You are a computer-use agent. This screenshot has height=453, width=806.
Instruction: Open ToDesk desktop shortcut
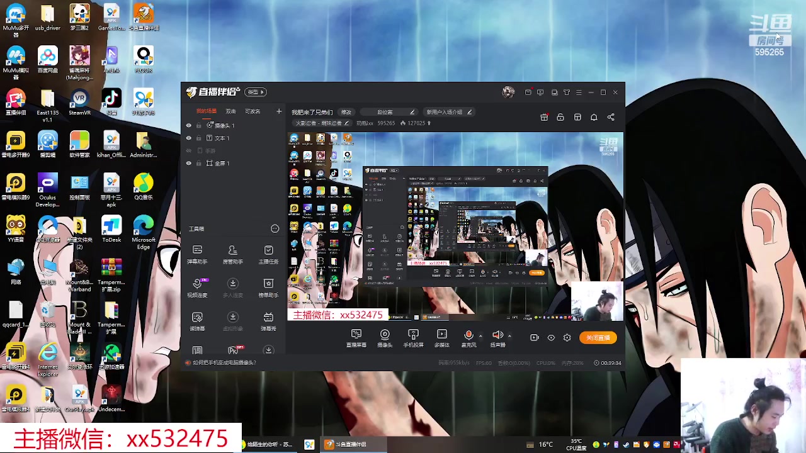pos(111,230)
